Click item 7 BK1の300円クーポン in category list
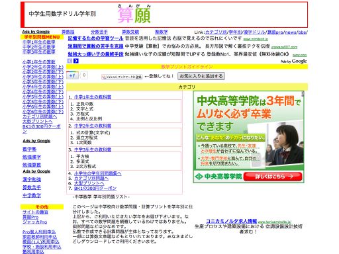Image resolution: width=339 pixels, height=254 pixels. click(x=95, y=189)
